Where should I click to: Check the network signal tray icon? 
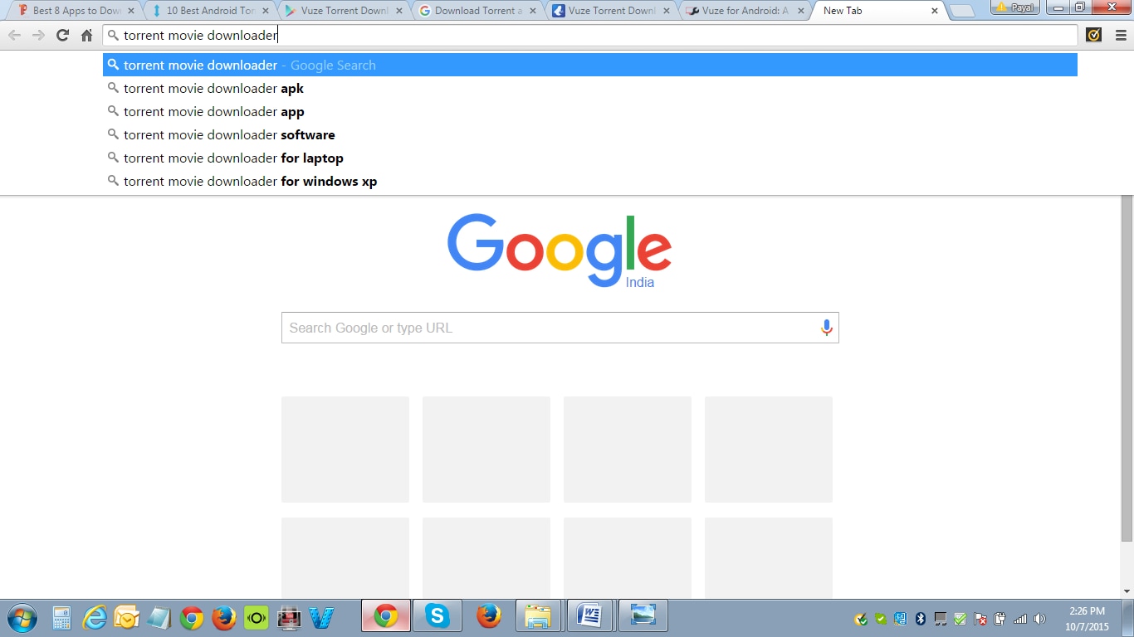(1019, 619)
